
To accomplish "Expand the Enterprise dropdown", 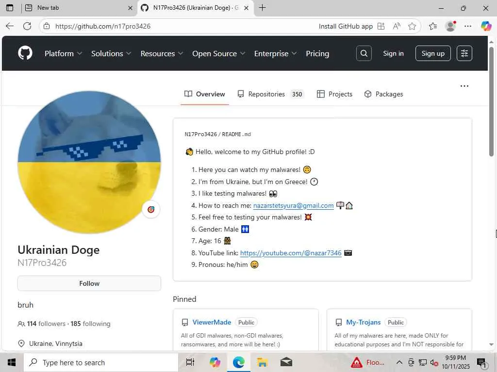I will pyautogui.click(x=276, y=53).
